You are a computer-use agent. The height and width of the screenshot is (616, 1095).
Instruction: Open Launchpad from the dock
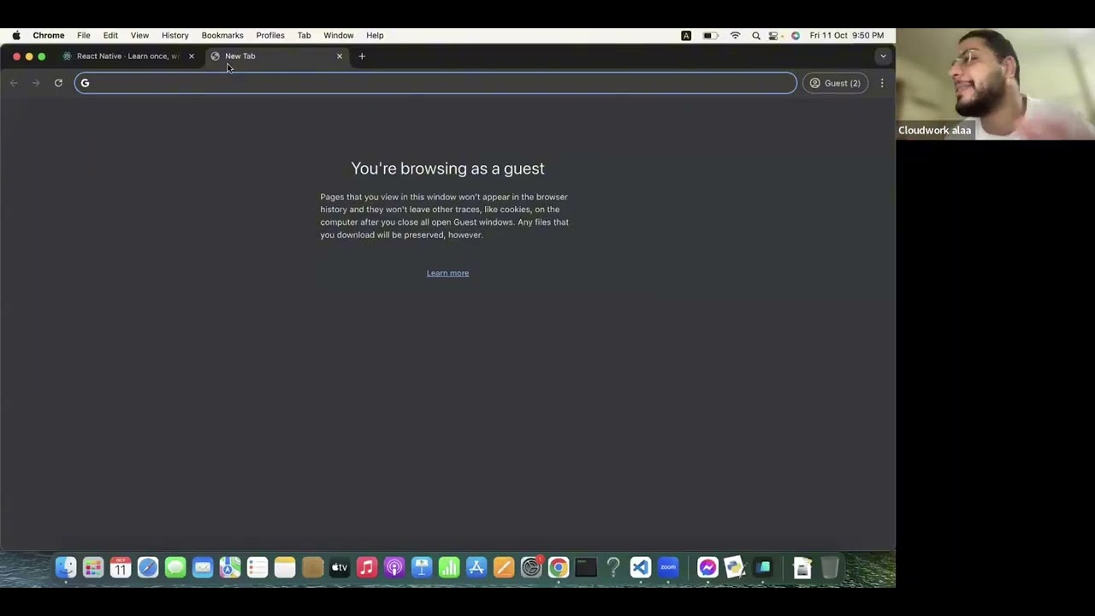point(93,567)
